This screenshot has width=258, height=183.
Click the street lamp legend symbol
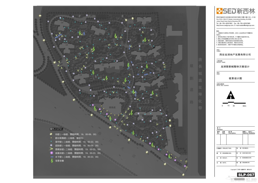[51, 134]
